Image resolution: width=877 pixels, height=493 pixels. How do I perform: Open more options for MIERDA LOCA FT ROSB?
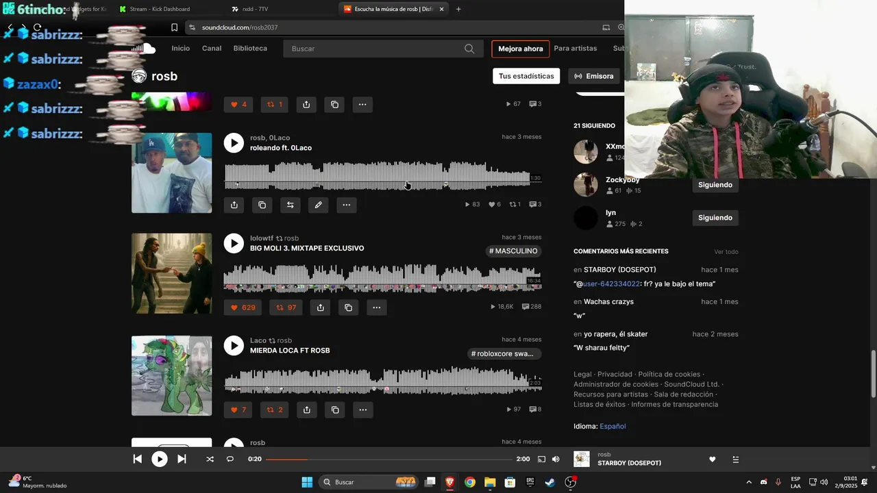363,409
